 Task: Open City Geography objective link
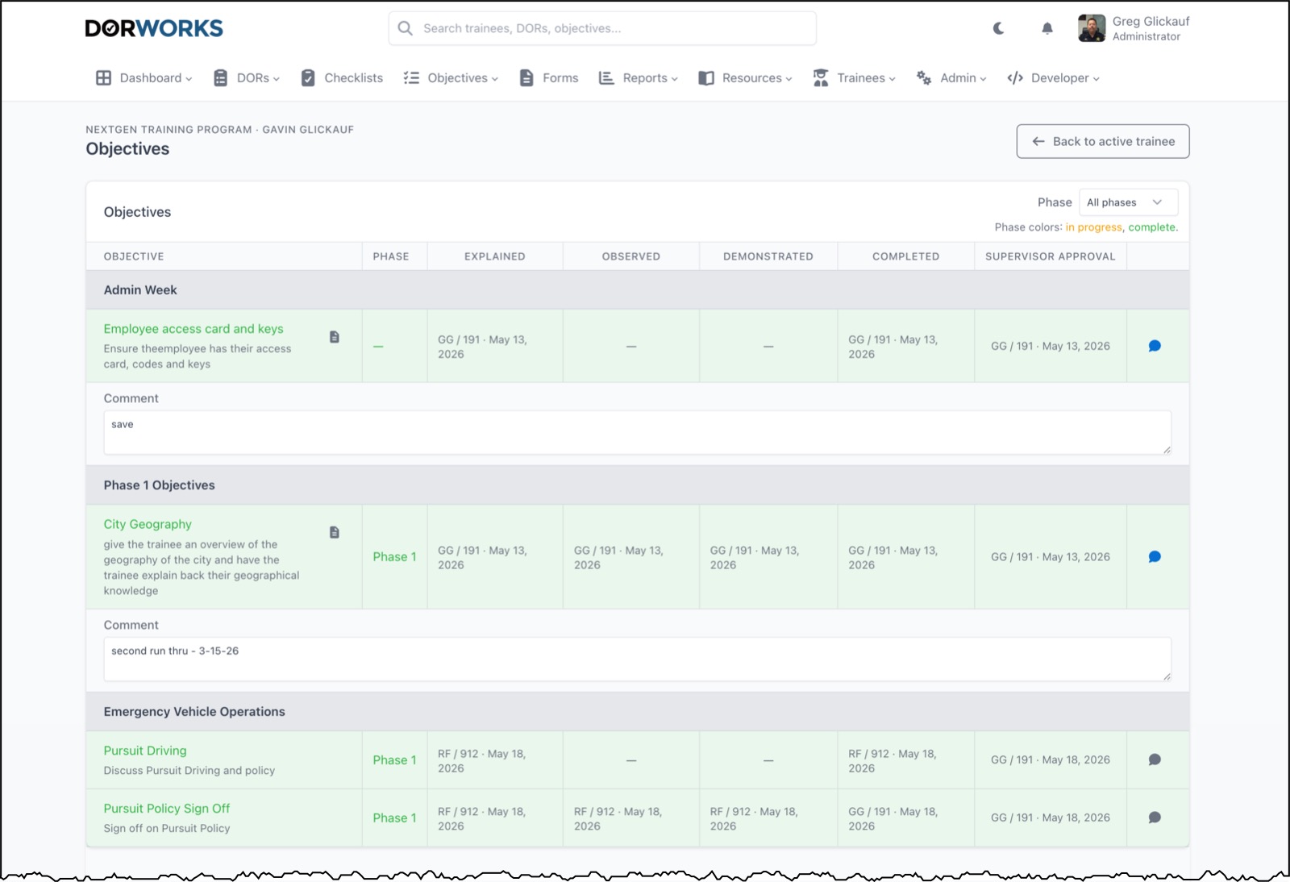pyautogui.click(x=148, y=524)
